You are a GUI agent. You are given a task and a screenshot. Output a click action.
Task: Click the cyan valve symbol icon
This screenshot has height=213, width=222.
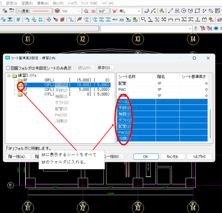(x=41, y=19)
